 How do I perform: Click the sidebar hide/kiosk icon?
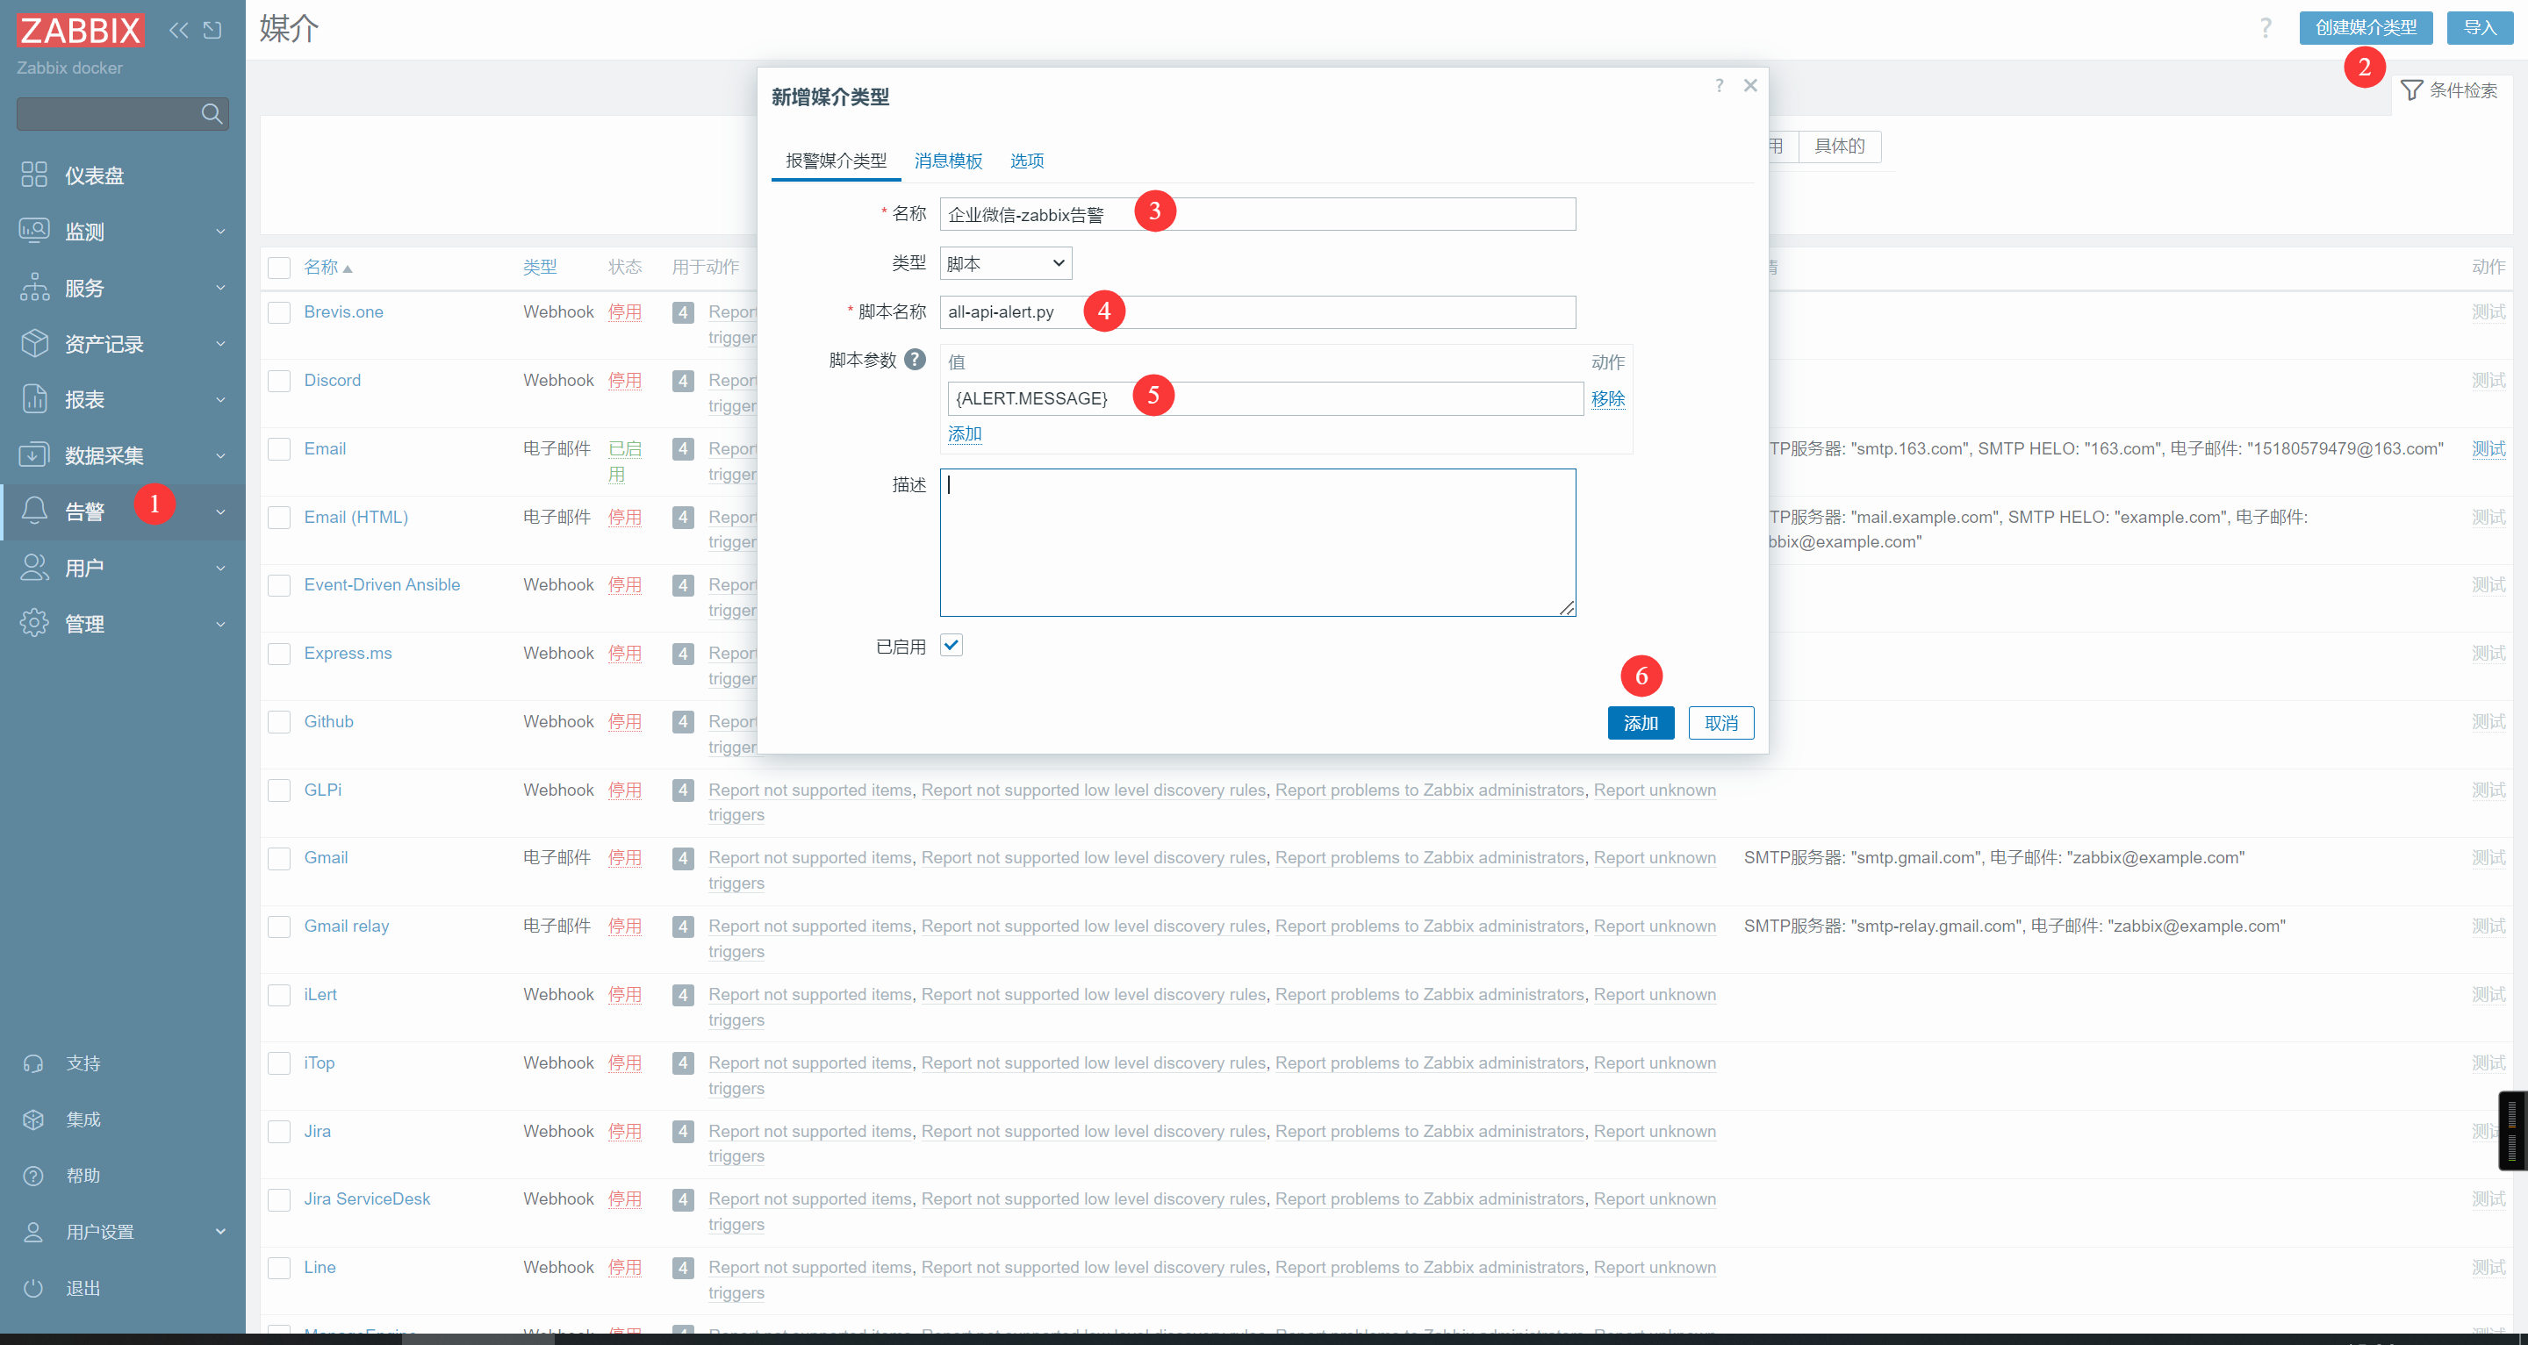[x=212, y=31]
